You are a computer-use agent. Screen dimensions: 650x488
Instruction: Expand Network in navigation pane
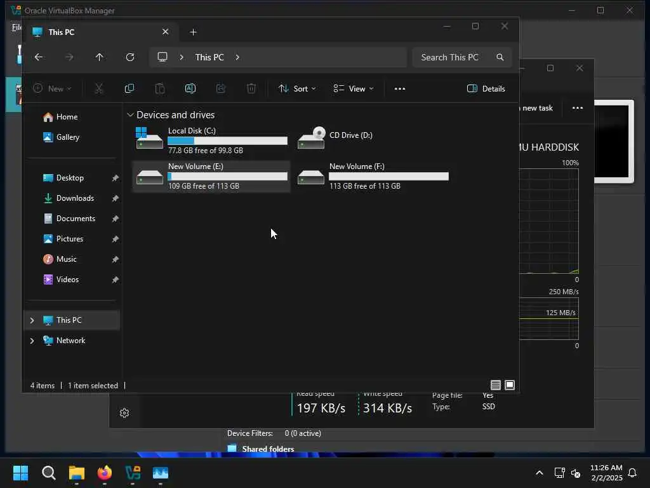(x=32, y=341)
